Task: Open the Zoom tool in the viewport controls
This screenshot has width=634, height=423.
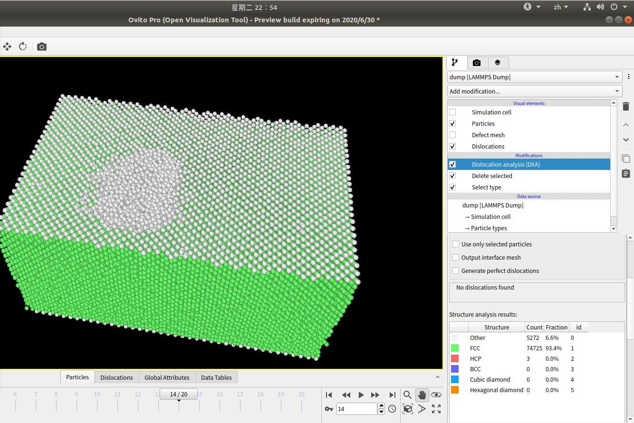Action: click(x=407, y=395)
